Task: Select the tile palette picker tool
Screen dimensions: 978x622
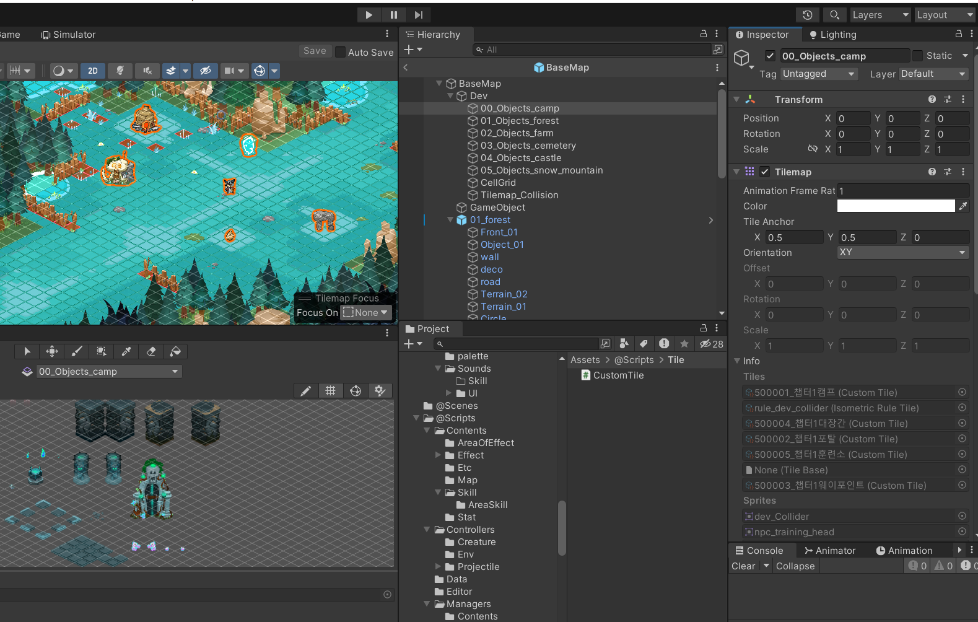Action: (x=126, y=351)
